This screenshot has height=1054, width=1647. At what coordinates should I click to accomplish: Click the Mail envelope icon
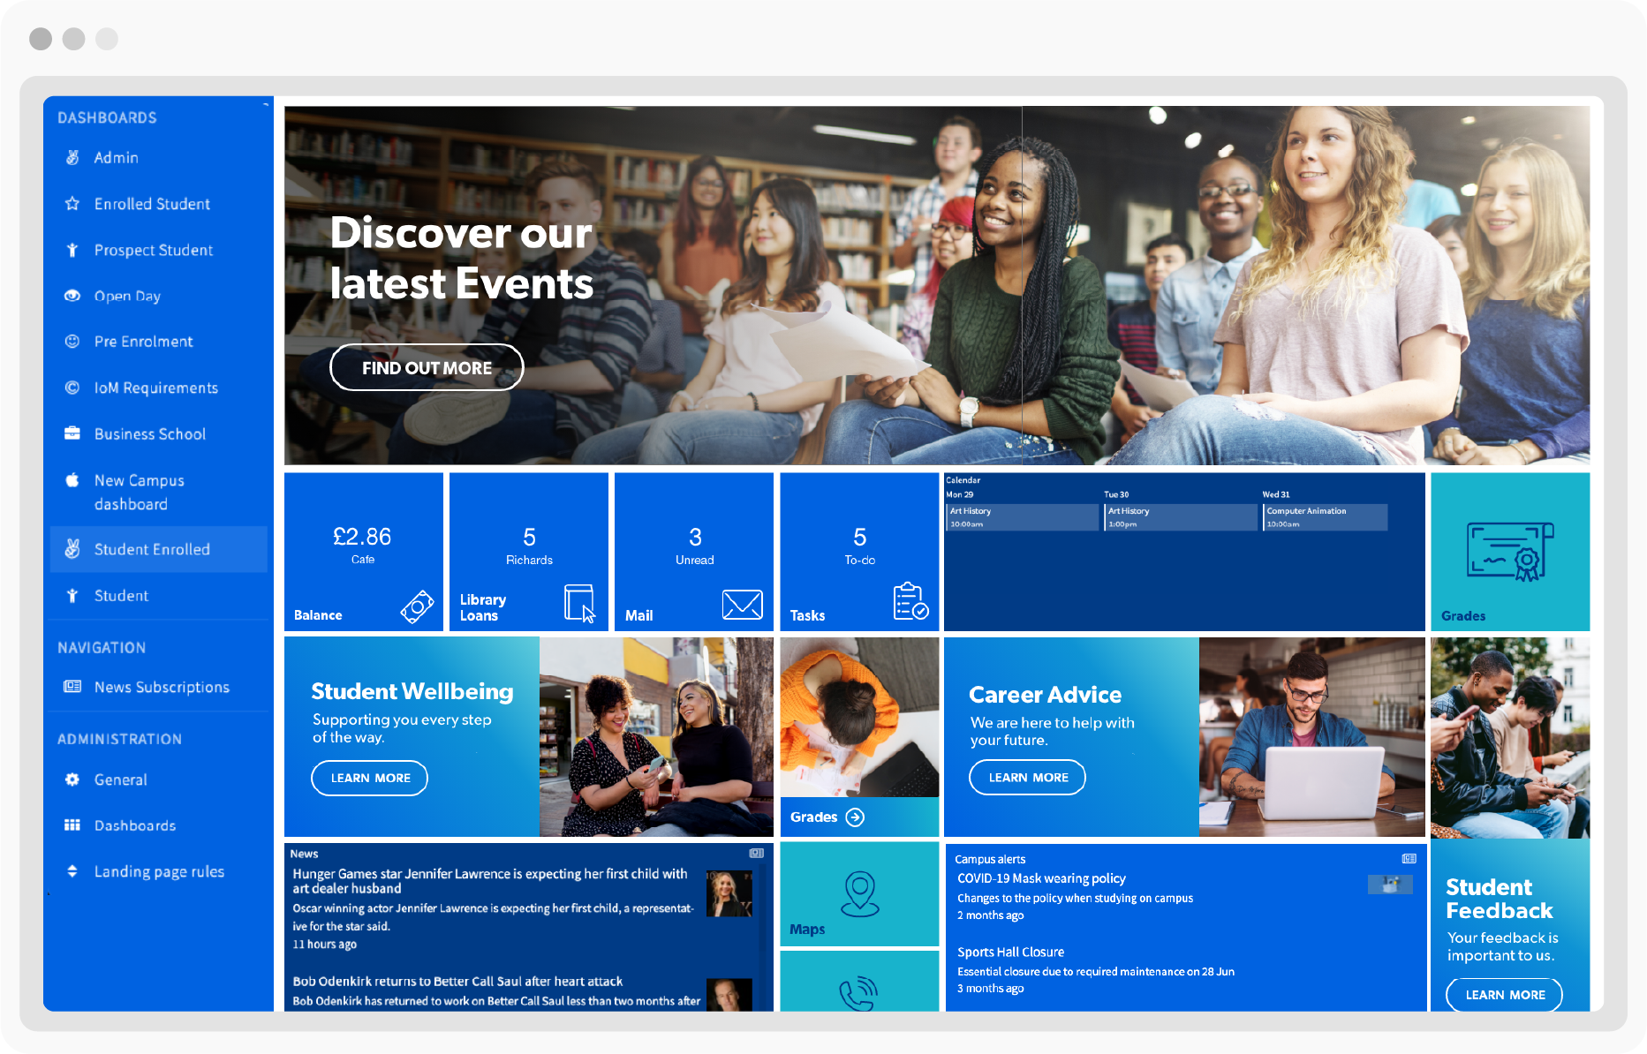point(742,605)
